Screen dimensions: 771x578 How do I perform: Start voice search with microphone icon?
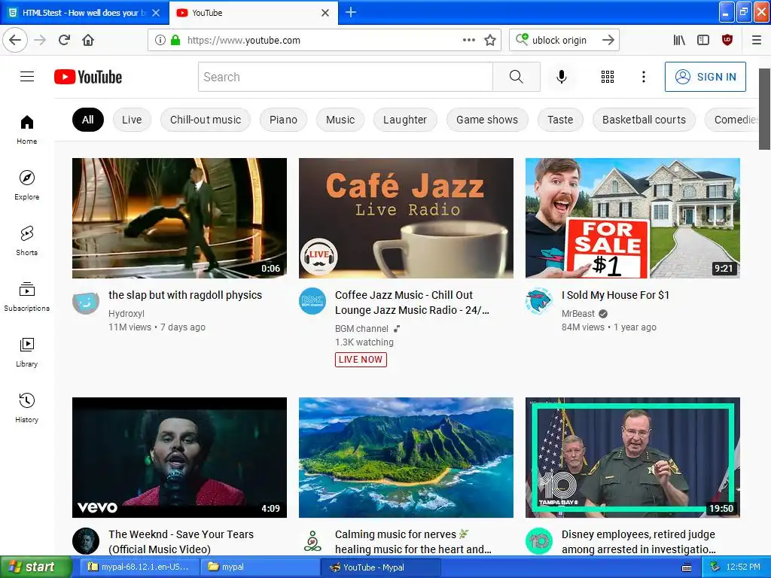coord(562,77)
